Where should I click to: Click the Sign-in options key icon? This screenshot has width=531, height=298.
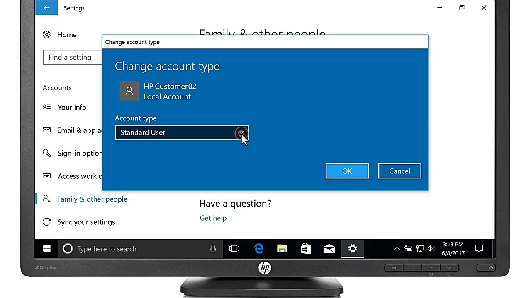46,153
